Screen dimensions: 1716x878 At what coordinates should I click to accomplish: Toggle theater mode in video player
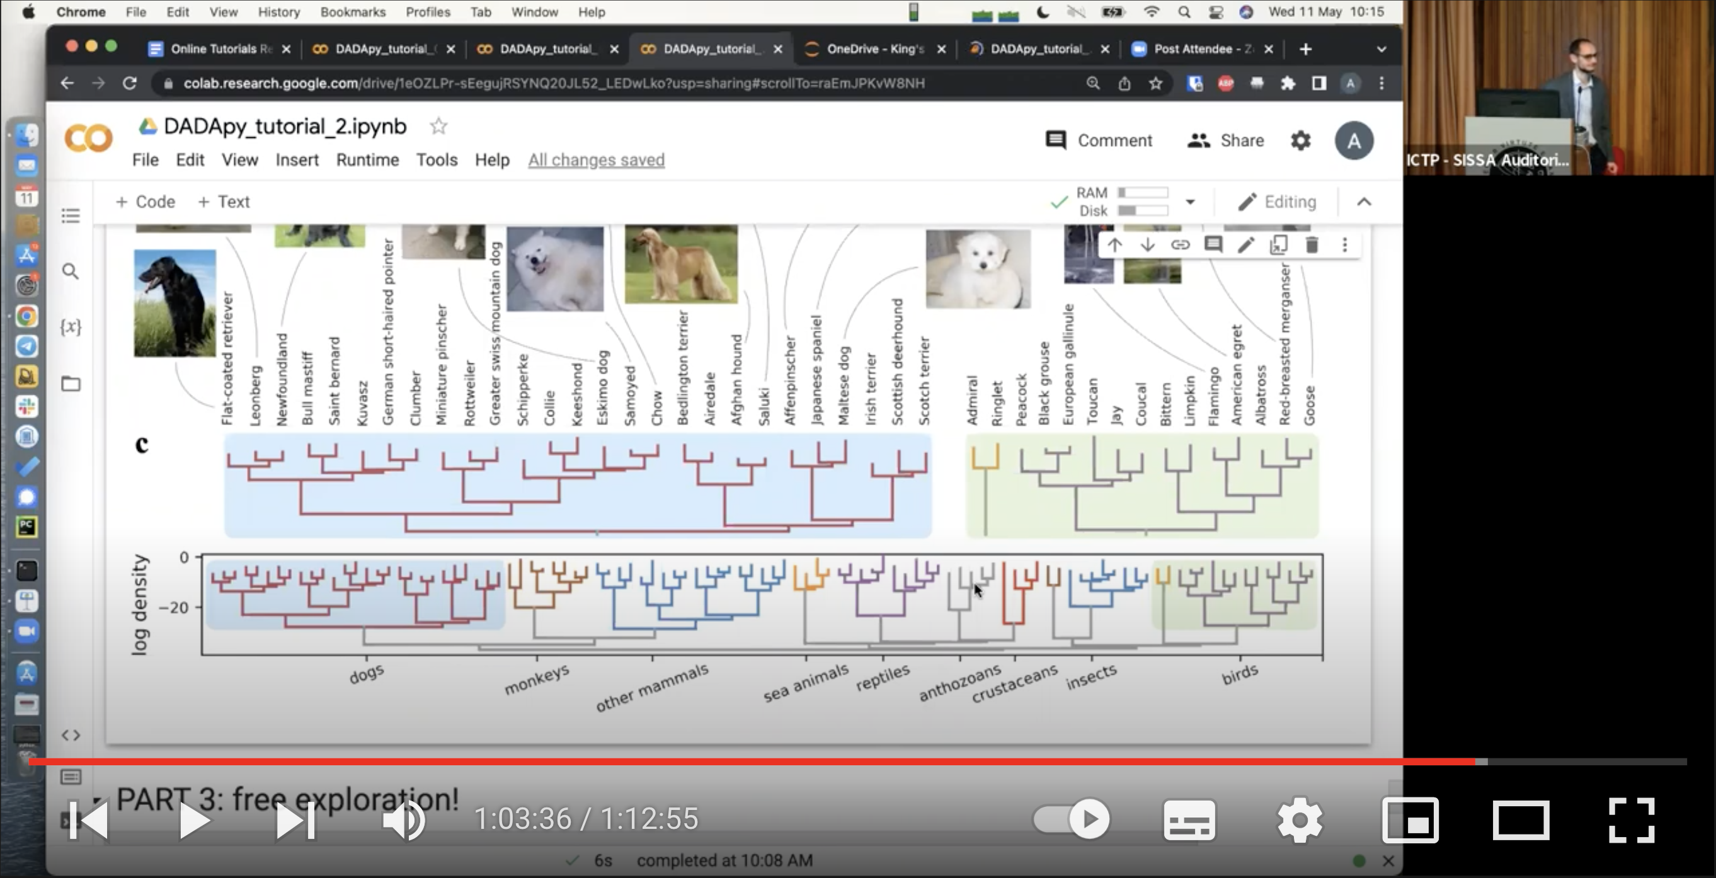[x=1521, y=820]
